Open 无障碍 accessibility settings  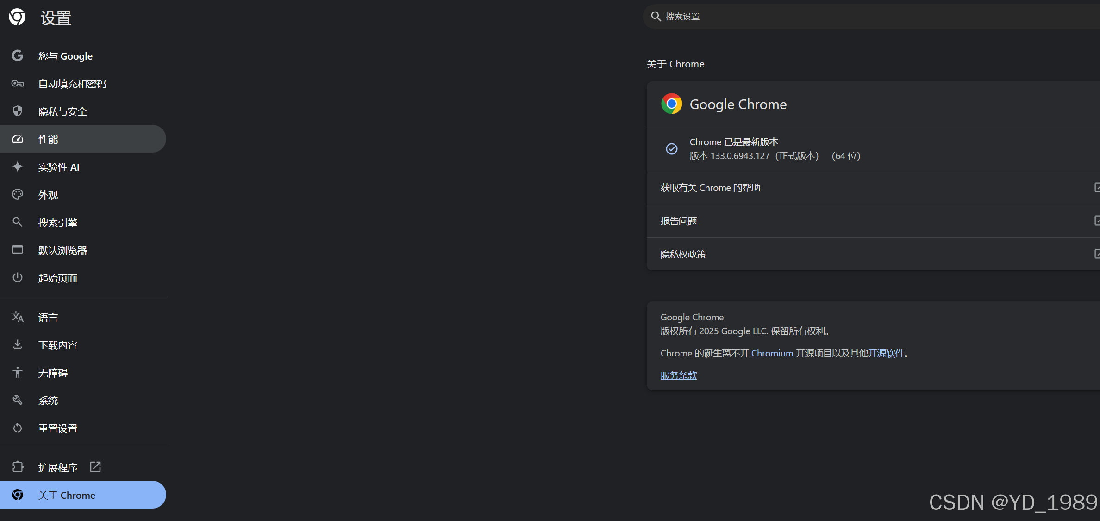83,373
